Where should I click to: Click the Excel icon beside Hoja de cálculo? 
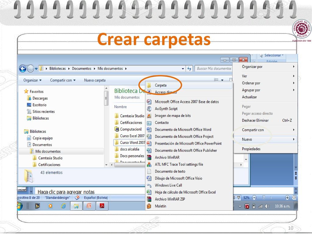coord(149,192)
